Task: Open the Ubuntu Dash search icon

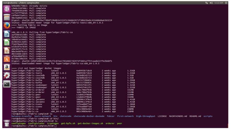Action: point(7,9)
